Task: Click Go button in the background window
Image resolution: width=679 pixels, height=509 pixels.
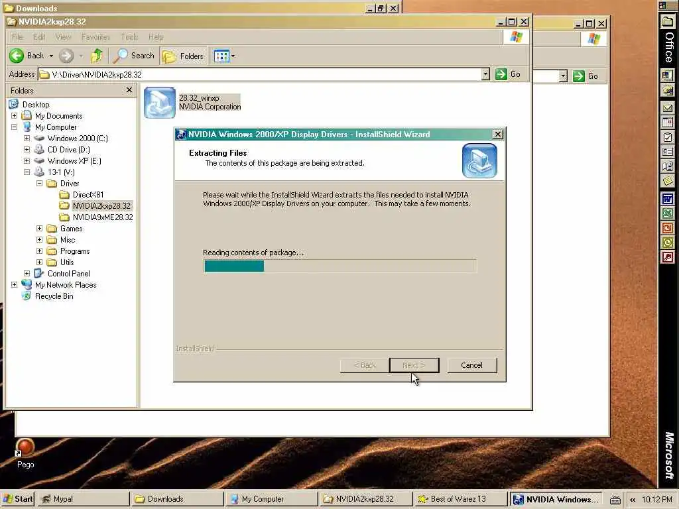Action: tap(586, 77)
